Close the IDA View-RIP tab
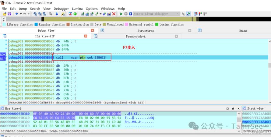The width and height of the screenshot is (271, 137). click(x=86, y=36)
